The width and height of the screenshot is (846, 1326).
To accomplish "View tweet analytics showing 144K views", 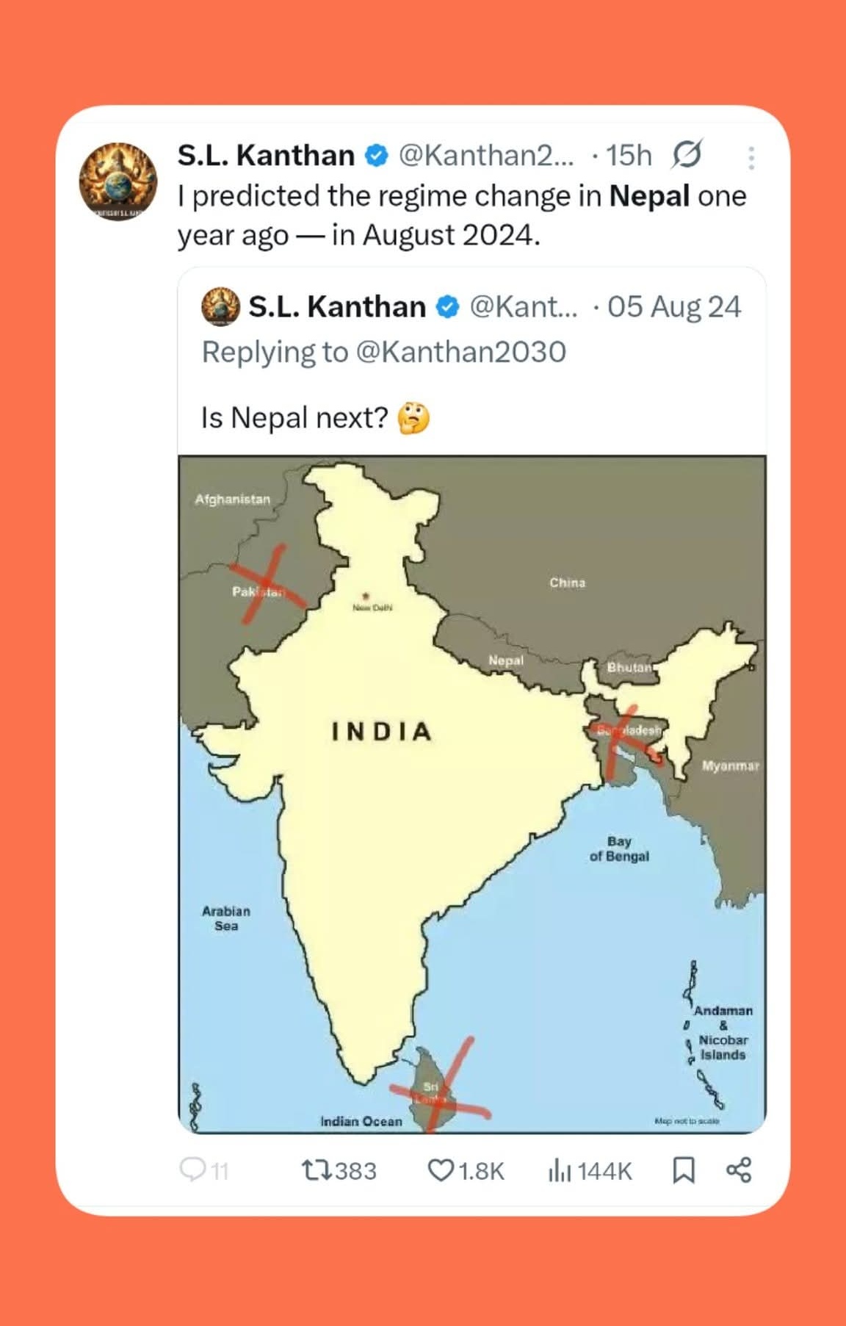I will (x=560, y=1170).
